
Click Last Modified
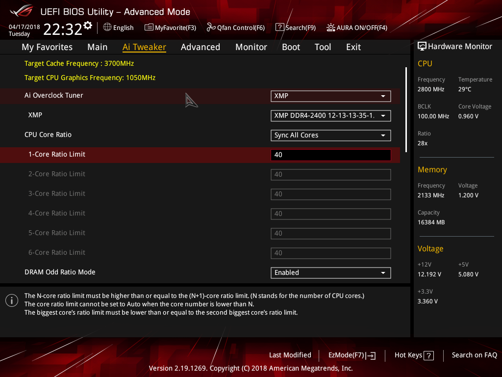coord(290,355)
